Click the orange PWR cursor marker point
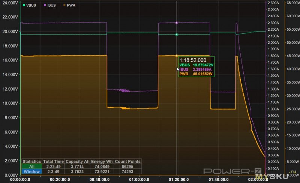Image resolution: width=300 pixels, height=183 pixels. (x=177, y=56)
